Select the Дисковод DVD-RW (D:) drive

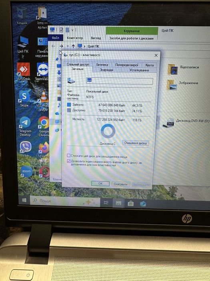[186, 123]
